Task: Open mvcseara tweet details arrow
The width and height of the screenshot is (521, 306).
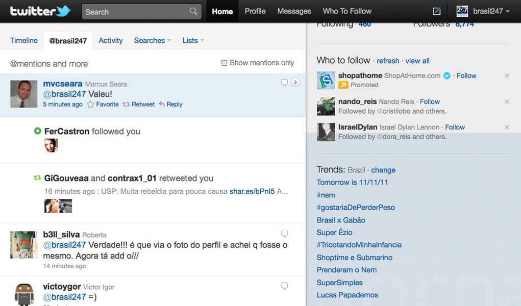Action: [x=295, y=82]
